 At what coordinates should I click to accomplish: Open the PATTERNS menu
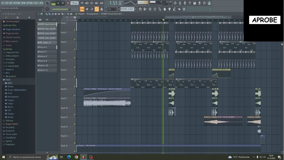click(x=17, y=3)
